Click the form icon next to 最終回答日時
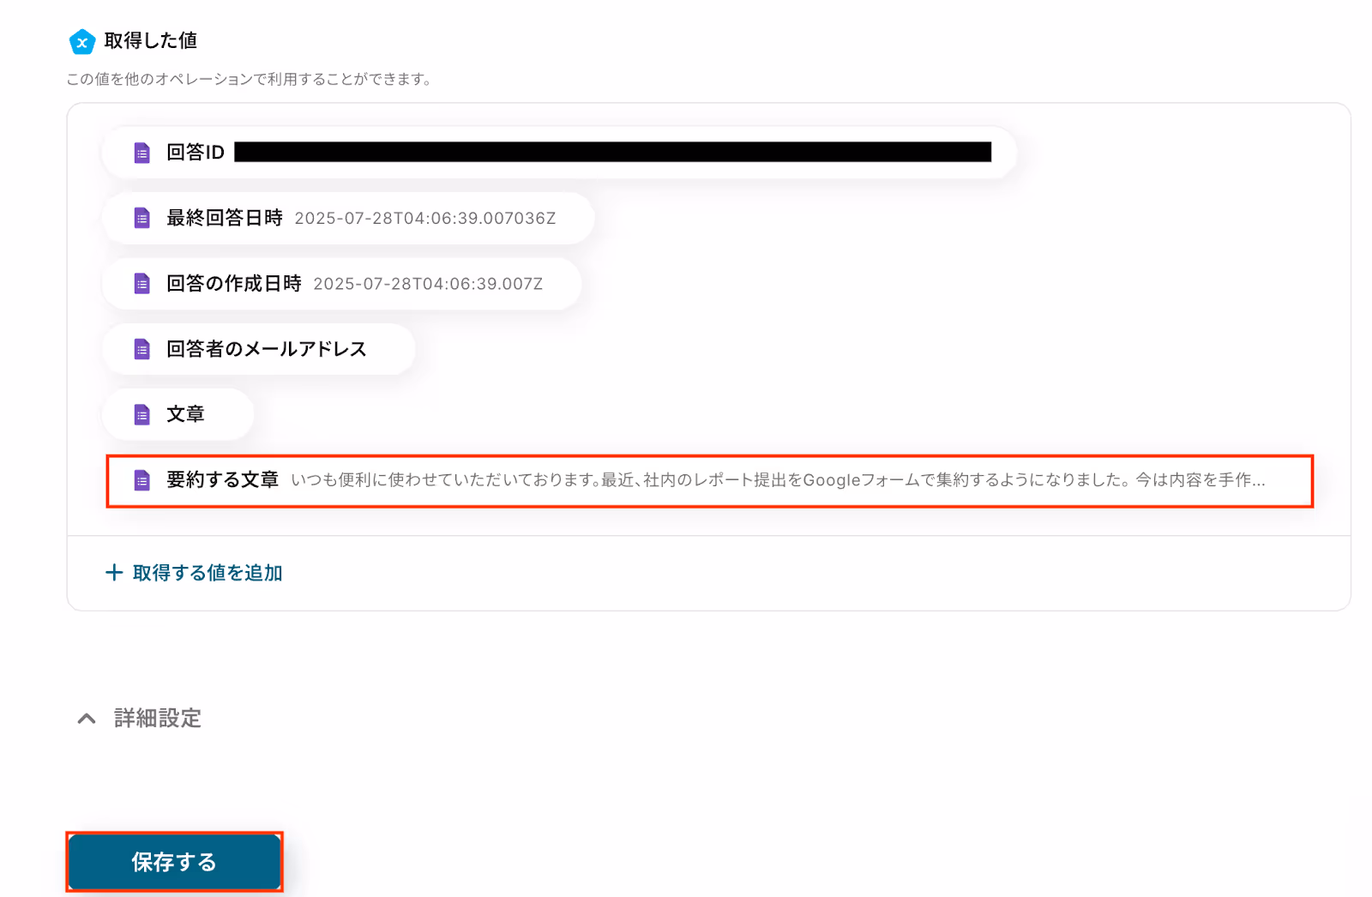 pyautogui.click(x=142, y=218)
